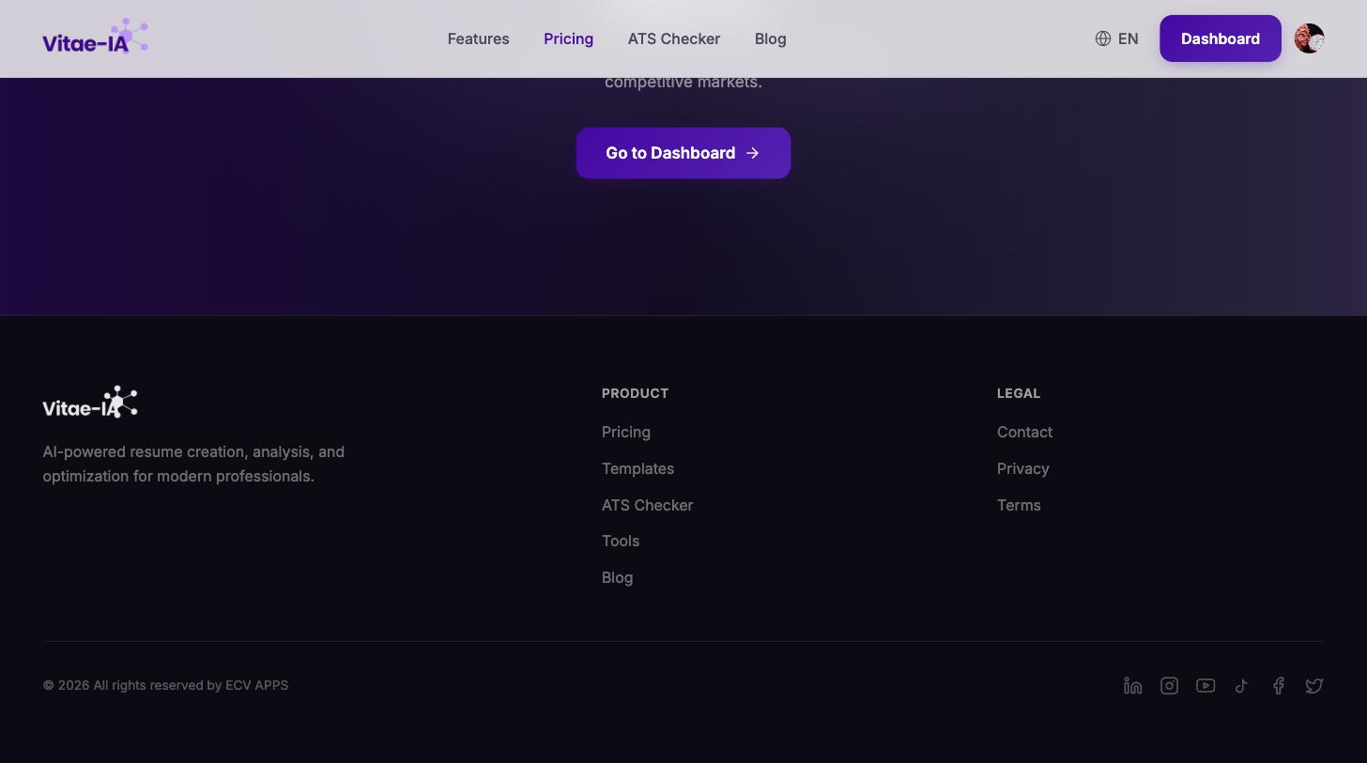Click the Go to Dashboard button
Image resolution: width=1367 pixels, height=763 pixels.
point(683,153)
